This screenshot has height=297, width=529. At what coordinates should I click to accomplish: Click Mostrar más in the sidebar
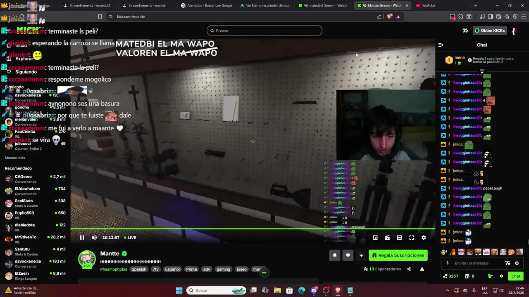point(15,158)
